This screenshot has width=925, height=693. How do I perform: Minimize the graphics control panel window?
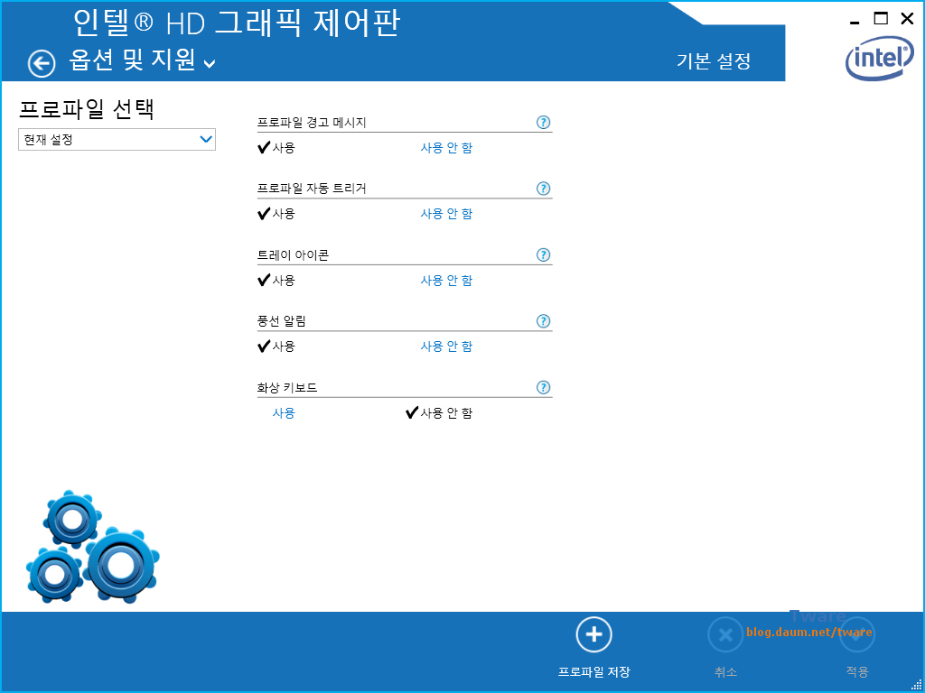(855, 22)
